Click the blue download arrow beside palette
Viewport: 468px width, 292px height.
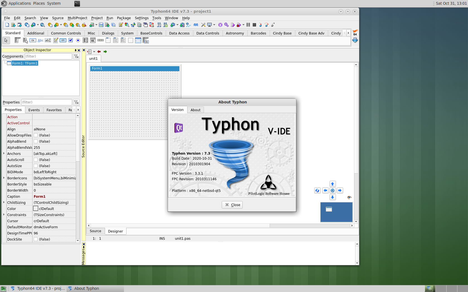[355, 40]
